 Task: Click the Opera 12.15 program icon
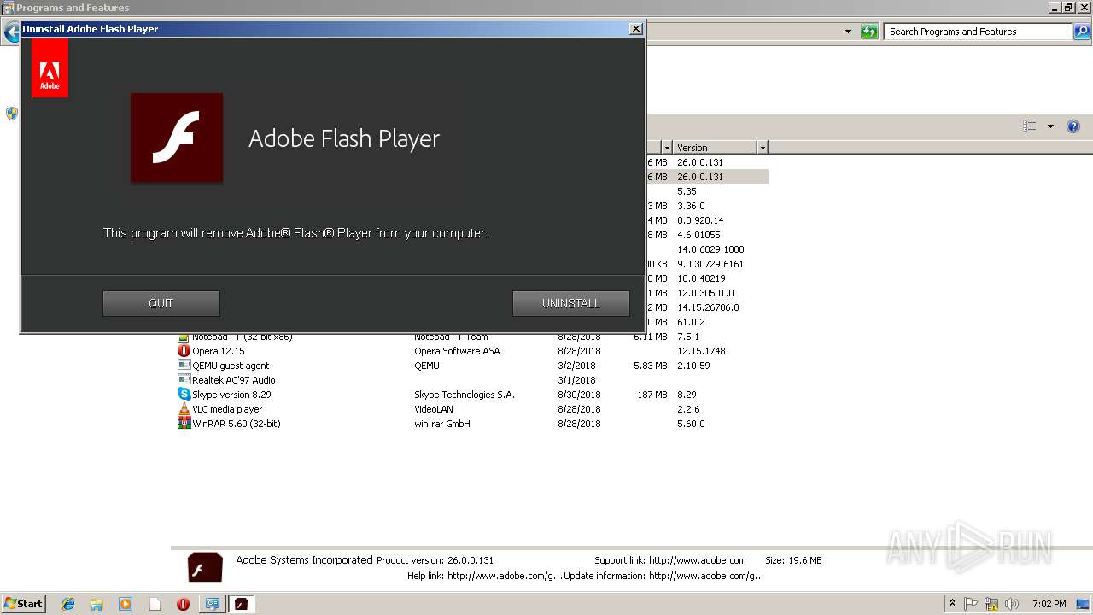(184, 351)
